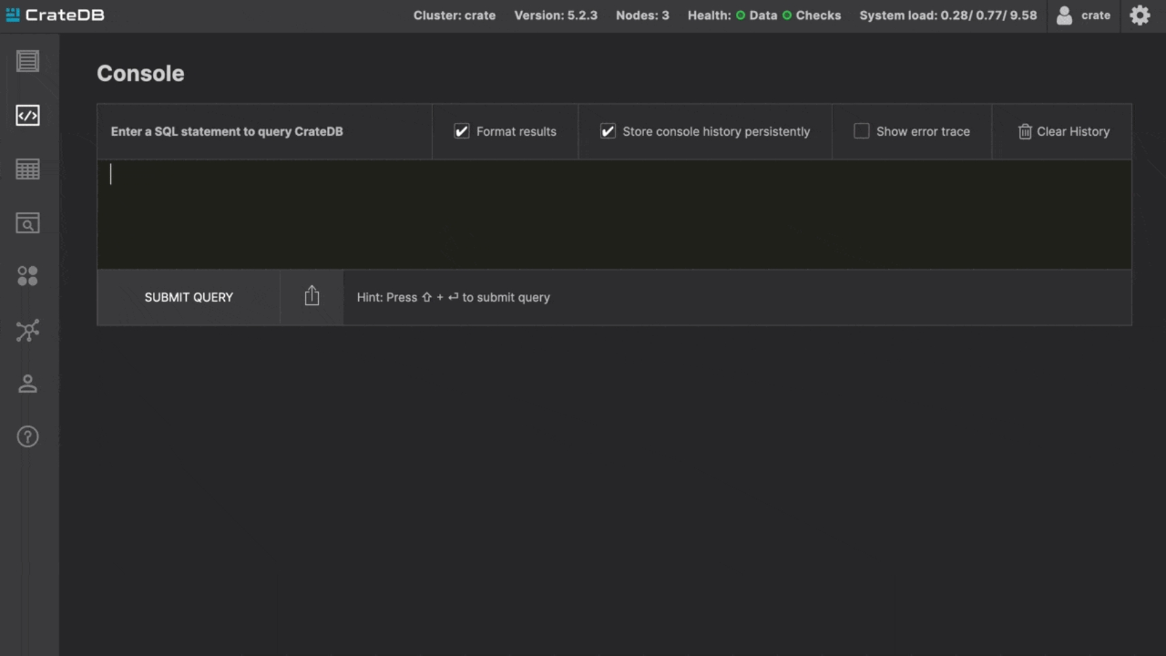Click the System load values text
This screenshot has width=1166, height=656.
click(948, 16)
